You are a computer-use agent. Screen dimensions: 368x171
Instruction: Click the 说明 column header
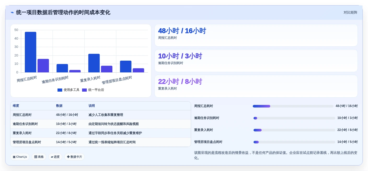point(92,106)
